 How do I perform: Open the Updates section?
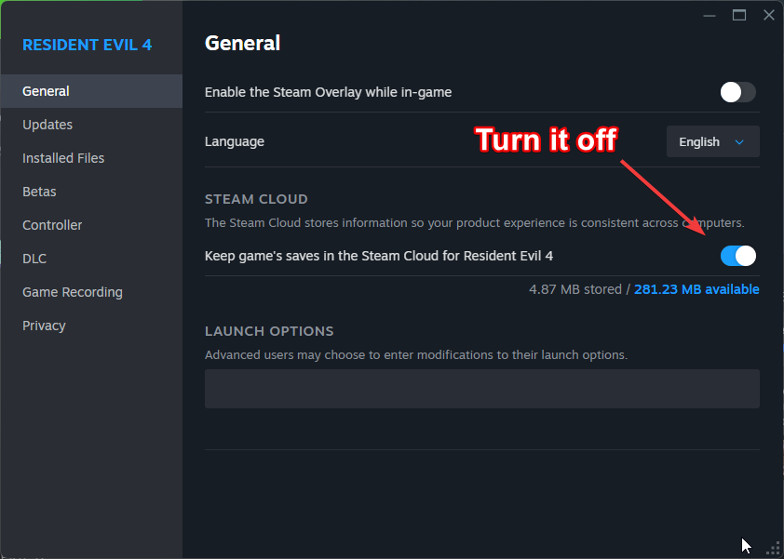(x=47, y=125)
